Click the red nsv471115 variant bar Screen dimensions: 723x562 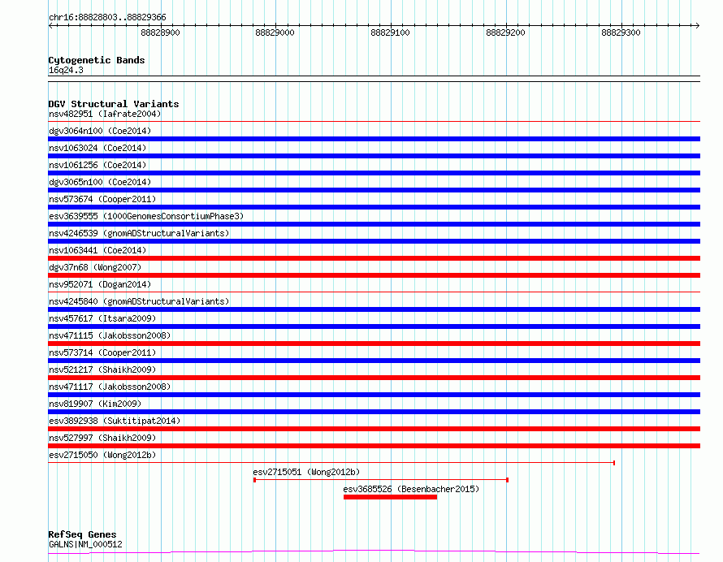[374, 344]
